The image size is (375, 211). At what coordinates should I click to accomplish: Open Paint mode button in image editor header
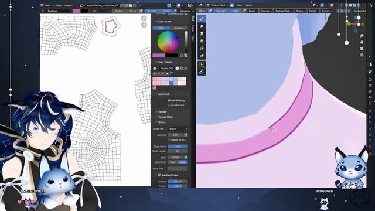coord(47,5)
